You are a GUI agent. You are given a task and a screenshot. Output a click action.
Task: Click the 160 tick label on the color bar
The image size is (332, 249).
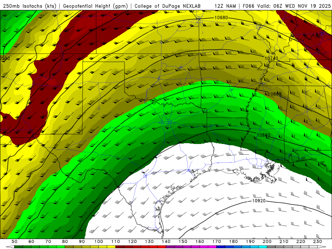[200, 242]
